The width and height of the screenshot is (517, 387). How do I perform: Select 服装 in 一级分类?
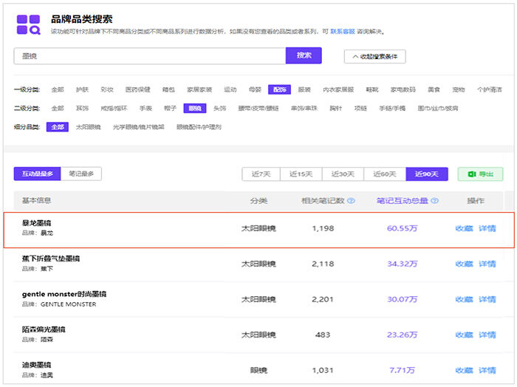coord(304,89)
